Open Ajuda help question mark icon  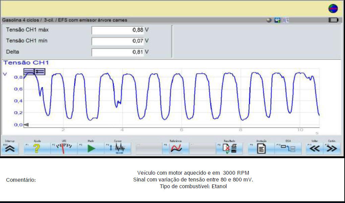point(37,148)
